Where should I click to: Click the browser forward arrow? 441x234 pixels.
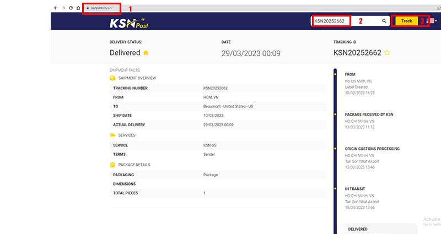point(63,8)
